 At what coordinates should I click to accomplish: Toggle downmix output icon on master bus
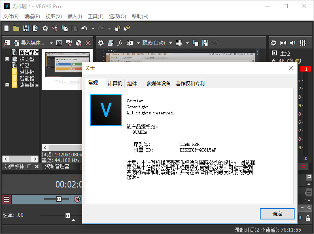[x=283, y=42]
